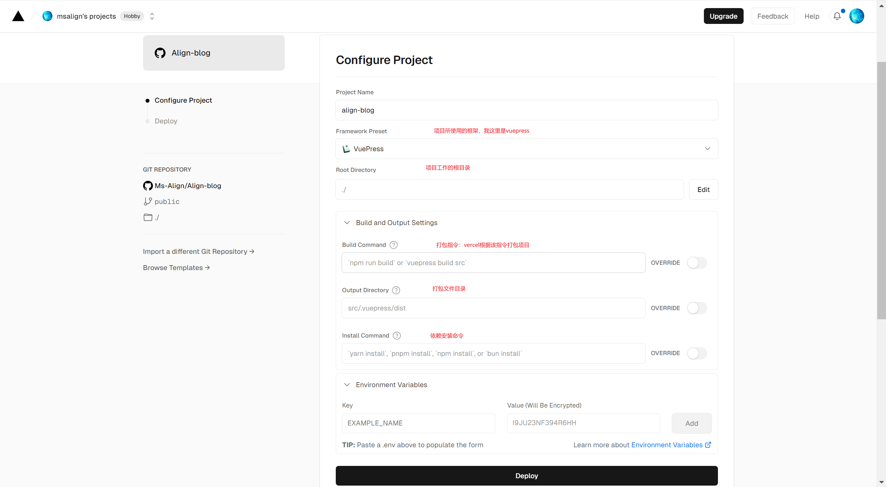Screen dimensions: 886x487
Task: Click Install Command help question icon
Action: coord(397,336)
